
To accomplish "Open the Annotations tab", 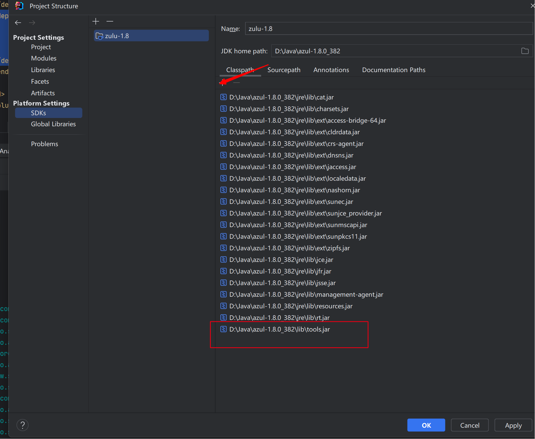I will (x=331, y=70).
